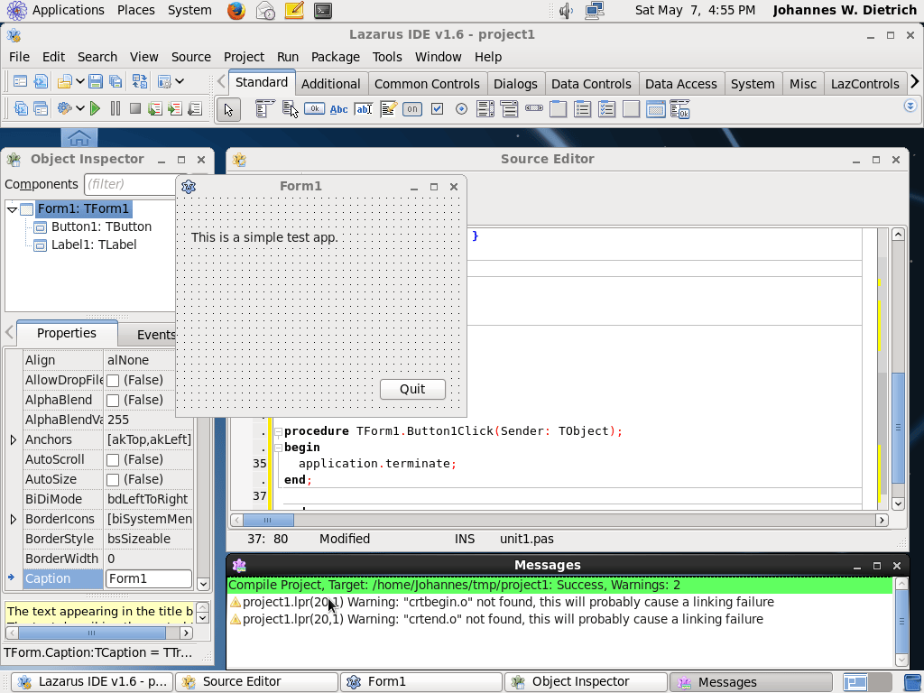The image size is (924, 693).
Task: Pick the TEdit 'ab' component icon
Action: (364, 109)
